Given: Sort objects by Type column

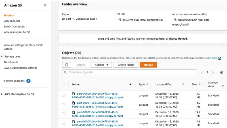Looking at the screenshot, I should (147, 84).
